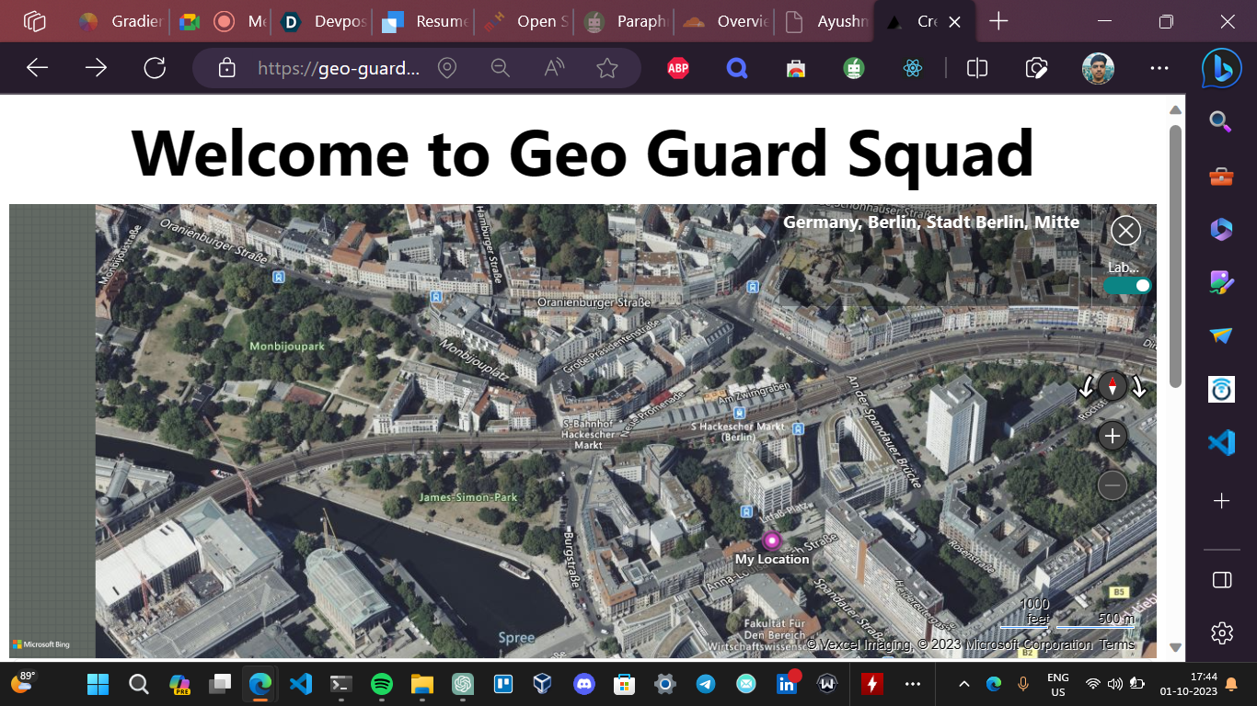Open Discord from the taskbar
This screenshot has height=706, width=1257.
(583, 684)
